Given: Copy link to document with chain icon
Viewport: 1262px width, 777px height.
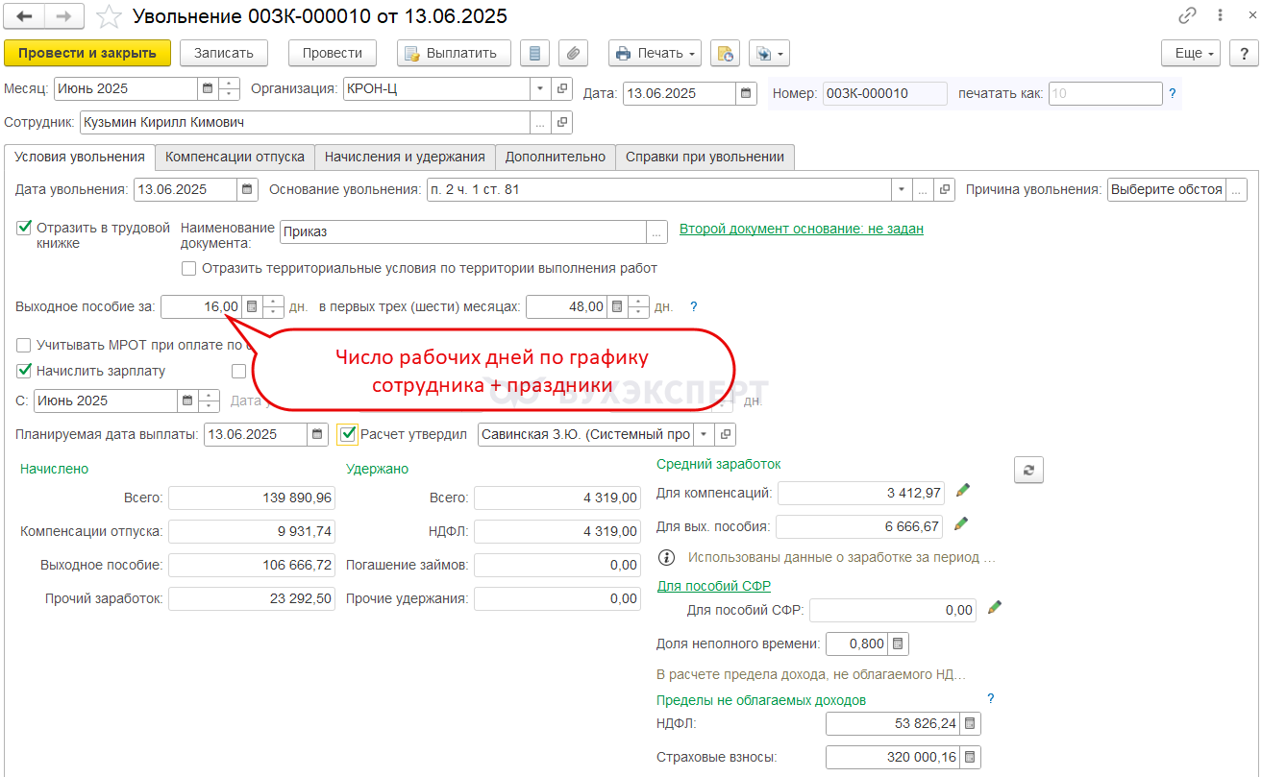Looking at the screenshot, I should coord(1188,16).
